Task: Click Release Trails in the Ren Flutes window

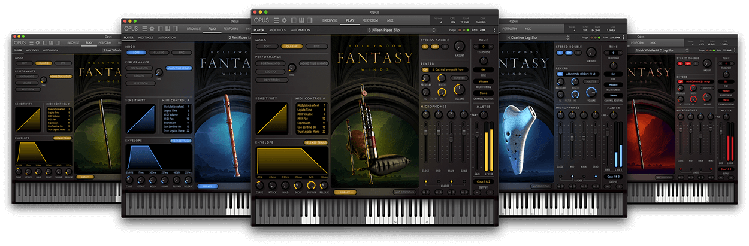Action: coord(182,140)
